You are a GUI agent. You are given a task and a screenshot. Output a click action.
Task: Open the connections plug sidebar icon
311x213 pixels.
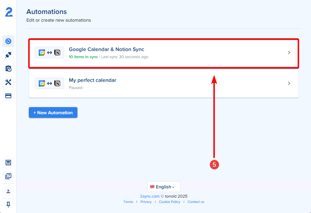[8, 55]
